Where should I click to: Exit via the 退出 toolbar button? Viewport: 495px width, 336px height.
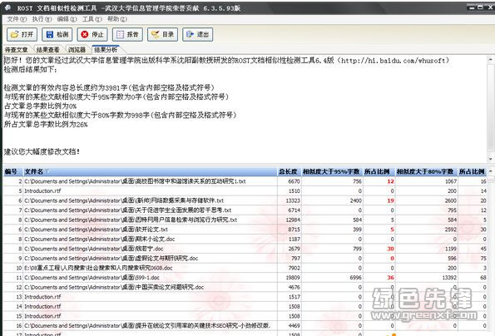(x=198, y=34)
